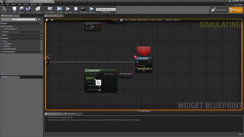
Task: Open the File menu
Action: point(3,4)
